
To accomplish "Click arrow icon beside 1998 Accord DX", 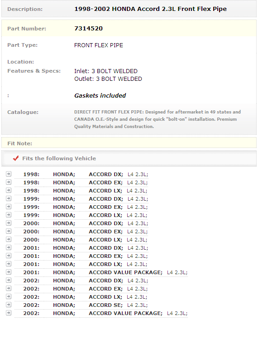I will [9, 174].
